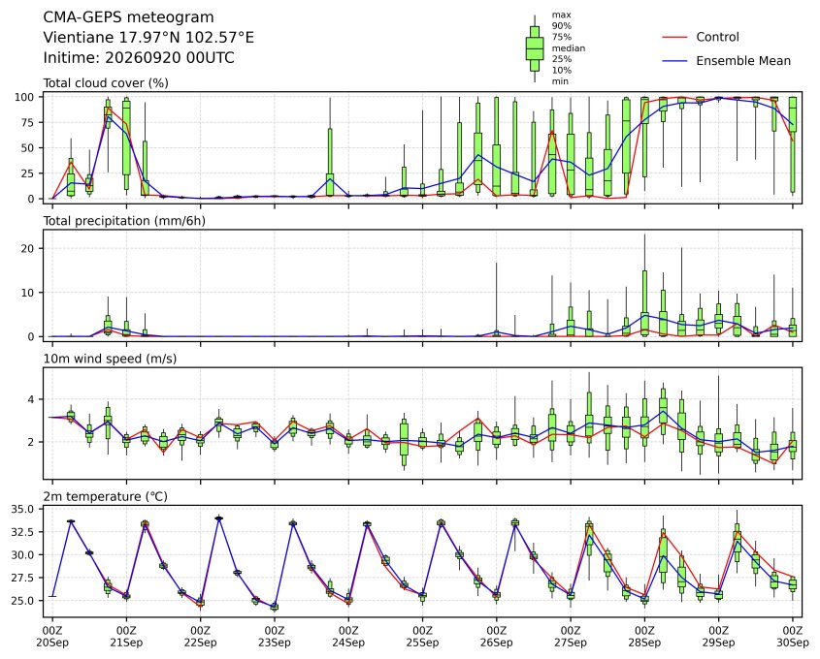
Task: Click the CMA-GEPS meteogram title
Action: tap(129, 17)
